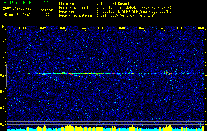
Task: Click the 1946 time marker
Action: coord(121,28)
